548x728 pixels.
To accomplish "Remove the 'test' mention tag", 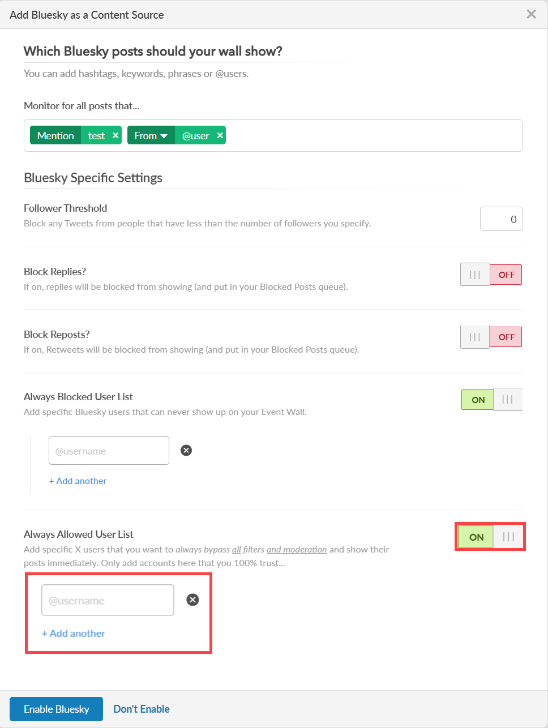I will coord(115,135).
